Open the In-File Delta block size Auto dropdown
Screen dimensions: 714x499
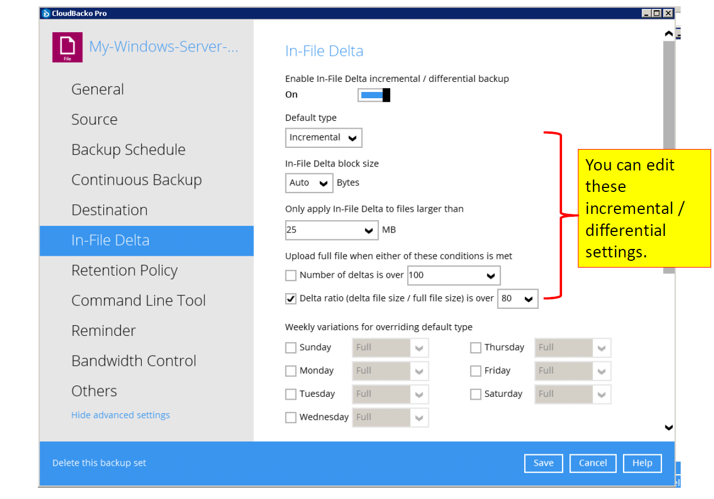click(310, 183)
